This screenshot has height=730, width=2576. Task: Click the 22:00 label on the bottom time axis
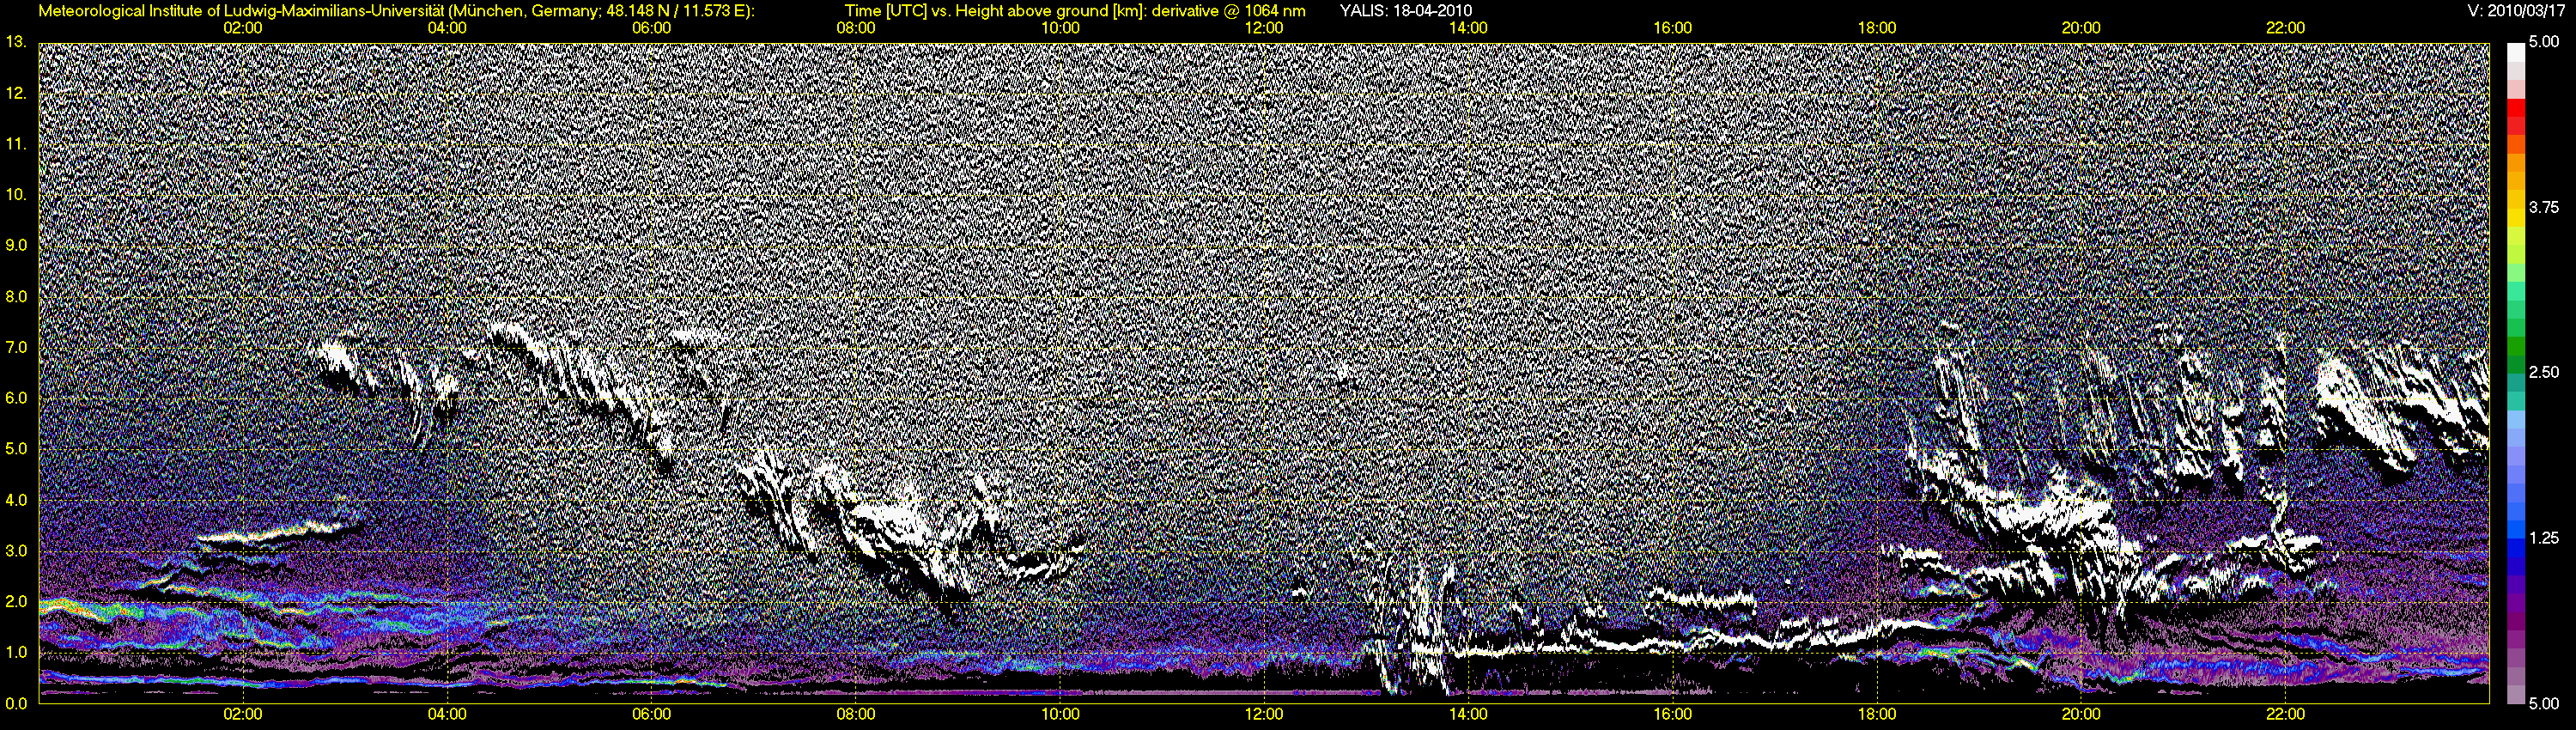pyautogui.click(x=2286, y=714)
